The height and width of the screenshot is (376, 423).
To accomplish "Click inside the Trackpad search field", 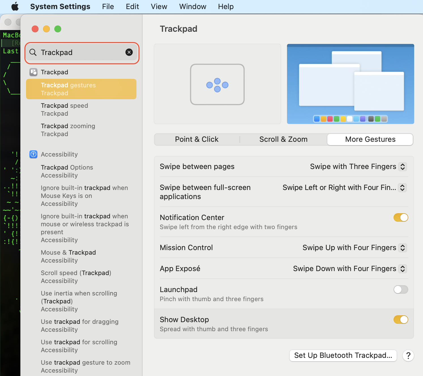I will point(82,52).
